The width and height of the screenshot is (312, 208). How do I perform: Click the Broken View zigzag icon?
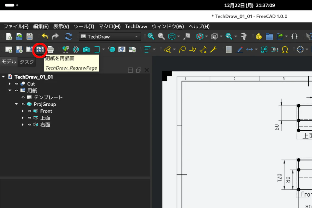[76, 49]
